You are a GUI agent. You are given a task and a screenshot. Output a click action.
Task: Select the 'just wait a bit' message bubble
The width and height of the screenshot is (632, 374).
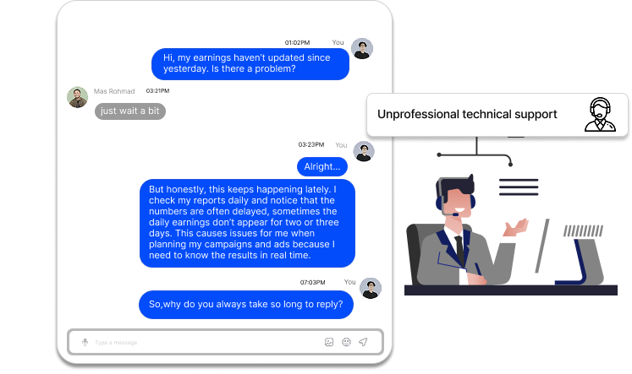(130, 111)
